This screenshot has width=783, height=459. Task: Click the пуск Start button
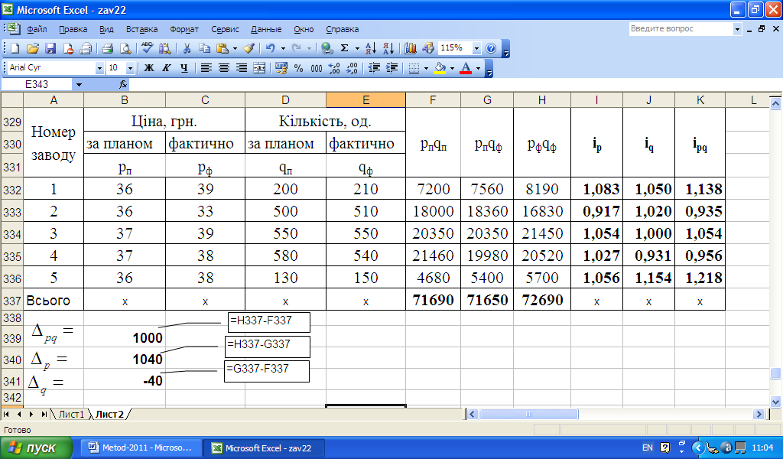click(36, 448)
